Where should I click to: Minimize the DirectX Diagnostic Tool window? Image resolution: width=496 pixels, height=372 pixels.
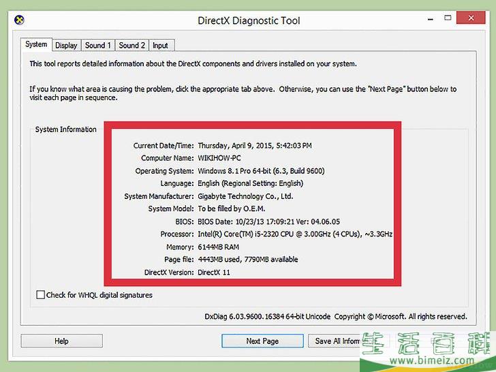430,19
